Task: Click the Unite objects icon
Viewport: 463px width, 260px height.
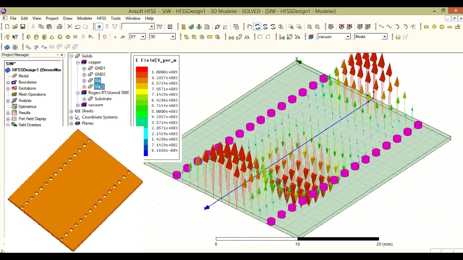Action: pyautogui.click(x=186, y=37)
